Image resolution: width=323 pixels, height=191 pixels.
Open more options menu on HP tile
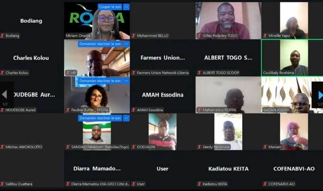click(x=126, y=44)
